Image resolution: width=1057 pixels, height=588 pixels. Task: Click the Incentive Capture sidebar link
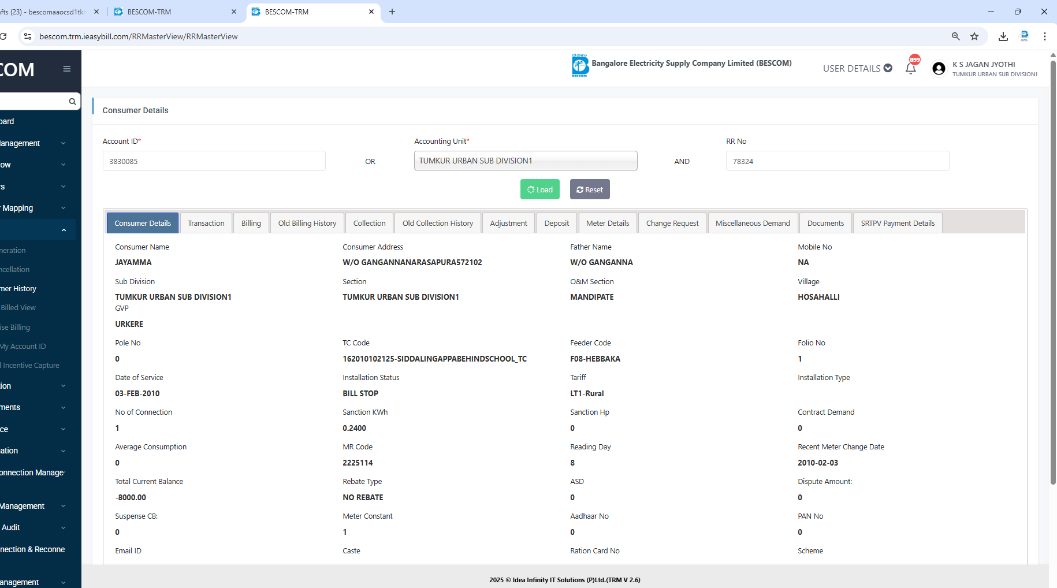(x=31, y=365)
